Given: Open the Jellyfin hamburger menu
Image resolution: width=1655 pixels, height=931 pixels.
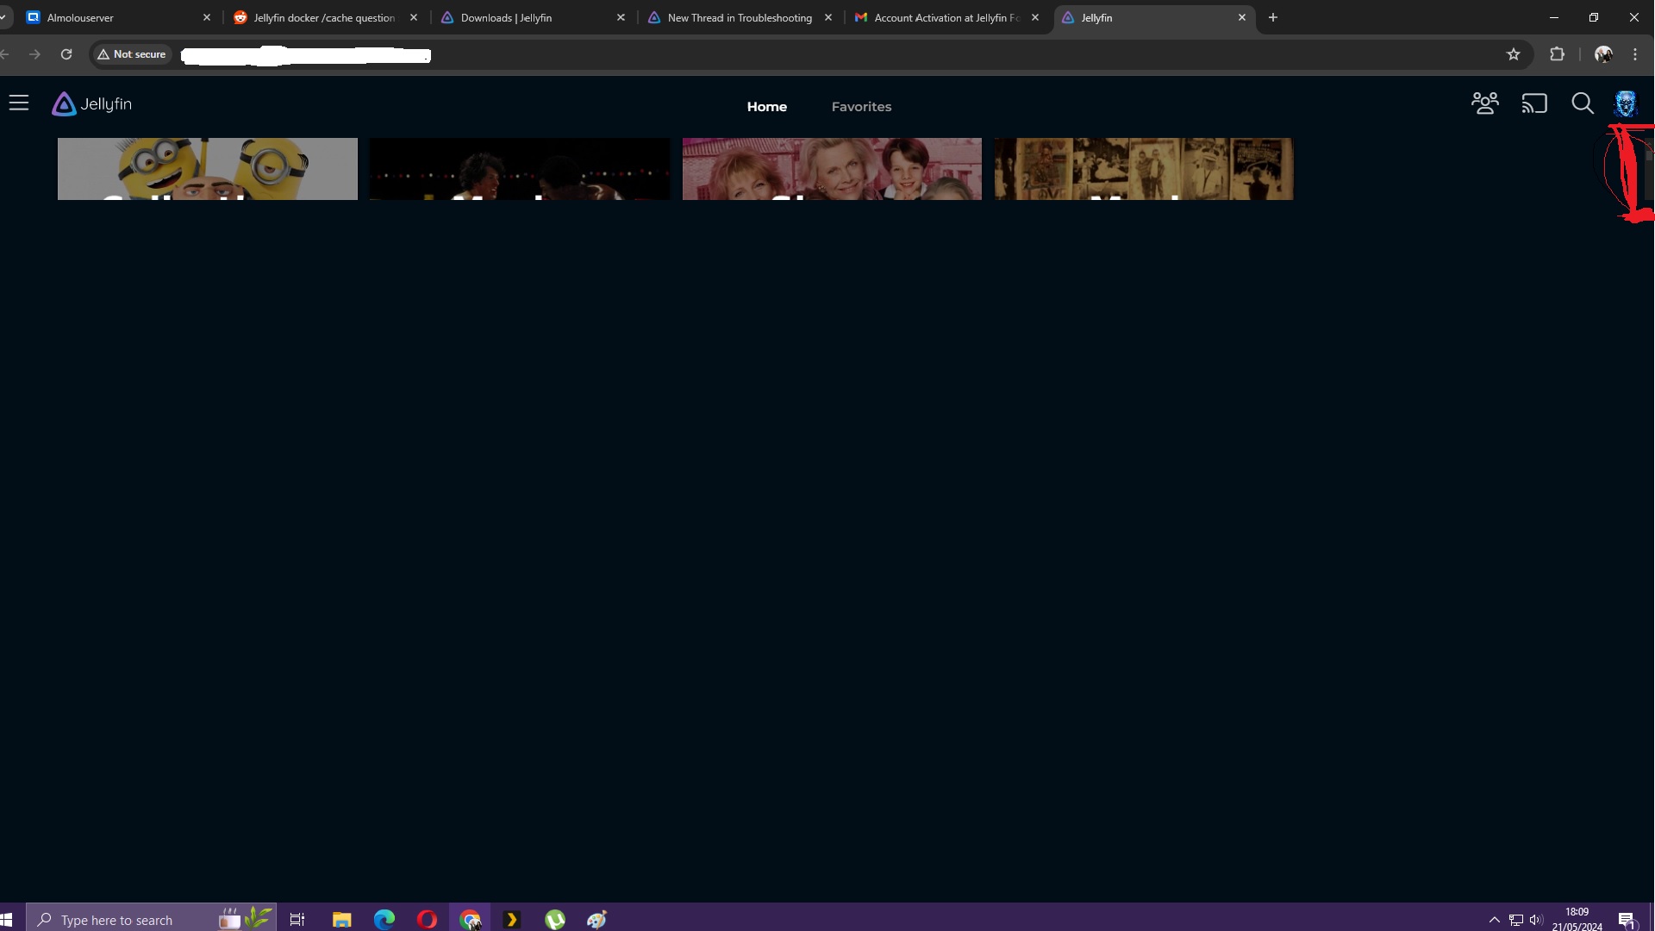Looking at the screenshot, I should pos(19,103).
